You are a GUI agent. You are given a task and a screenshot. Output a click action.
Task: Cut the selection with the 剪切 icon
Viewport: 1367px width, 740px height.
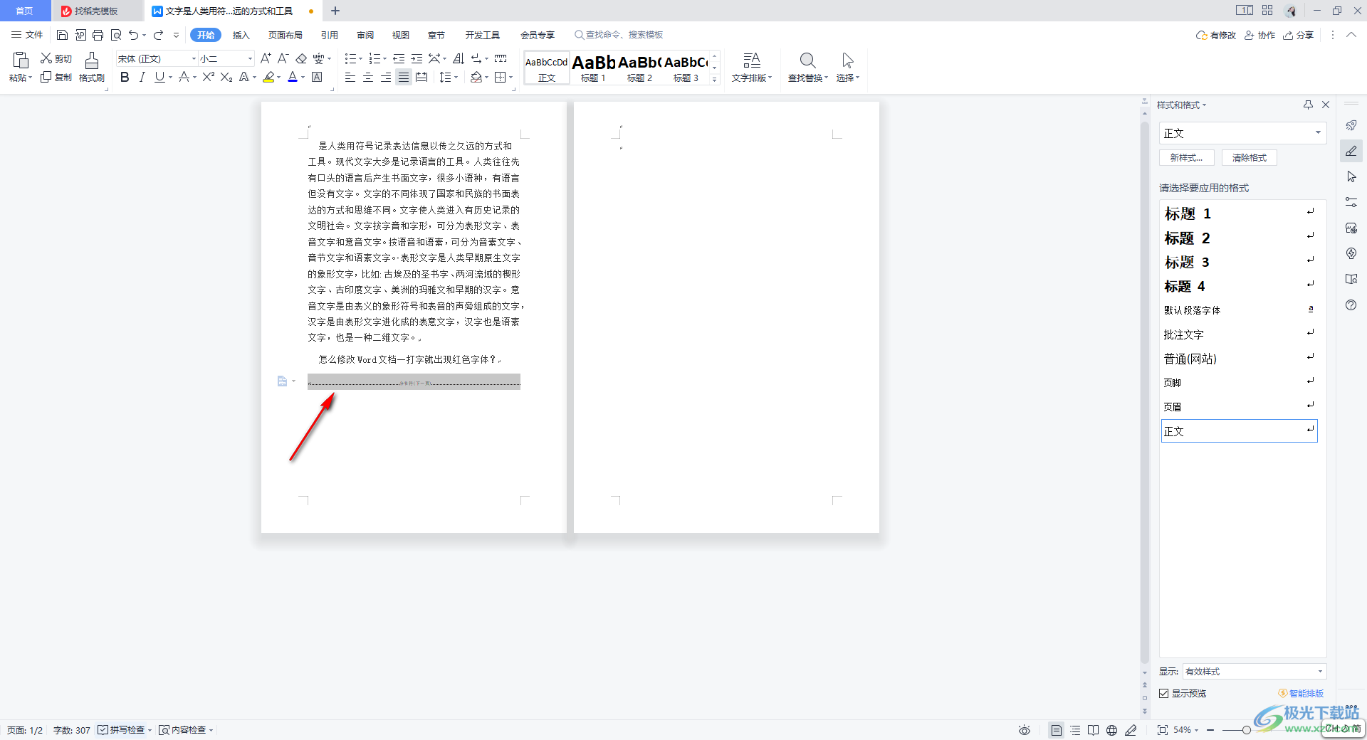[56, 58]
